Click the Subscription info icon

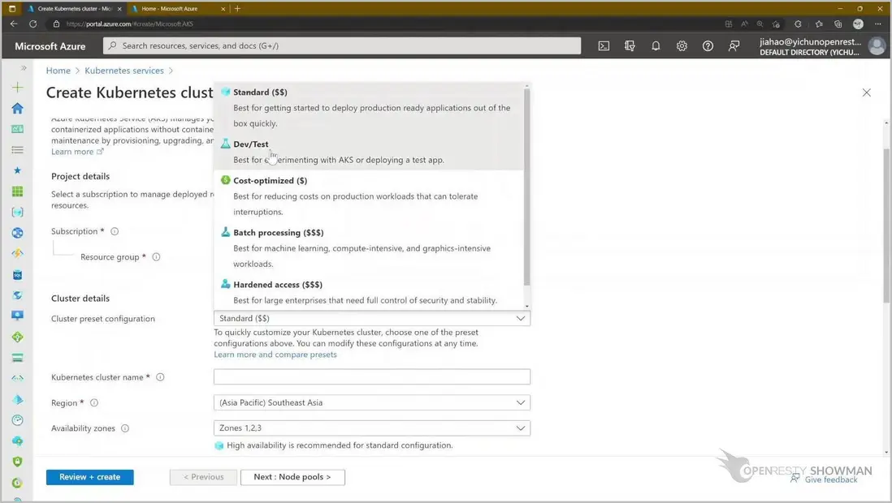115,231
